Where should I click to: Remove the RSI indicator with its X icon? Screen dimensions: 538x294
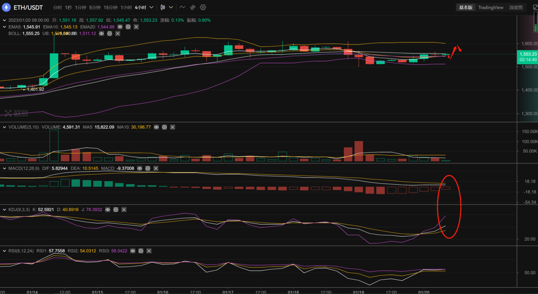pos(149,251)
